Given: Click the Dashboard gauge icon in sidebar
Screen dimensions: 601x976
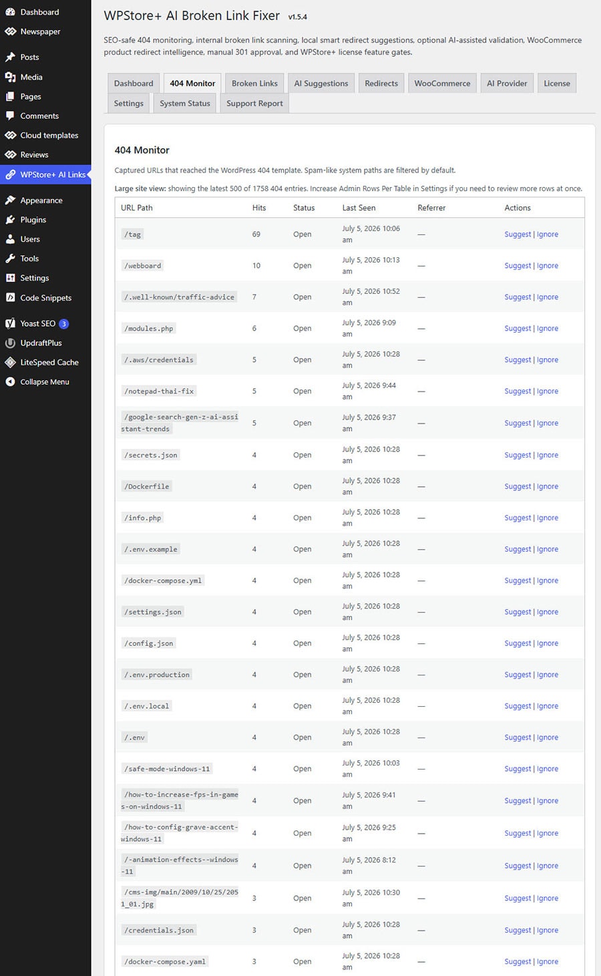Looking at the screenshot, I should 10,12.
